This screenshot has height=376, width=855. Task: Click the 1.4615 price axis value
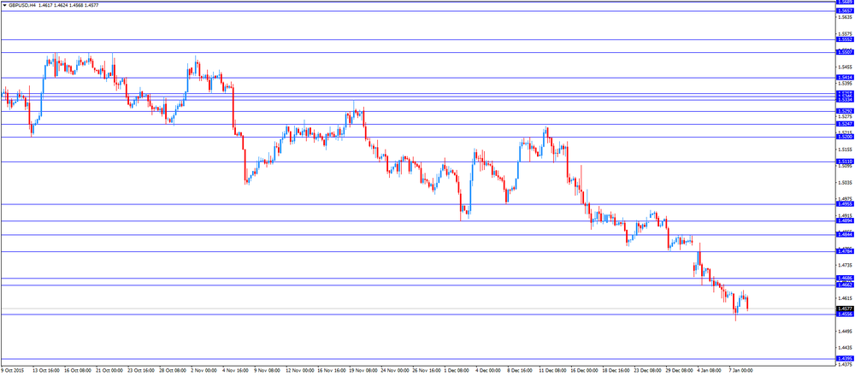click(844, 298)
